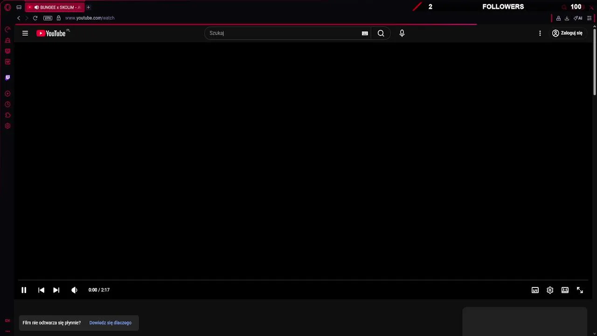Skip to previous video

click(x=41, y=290)
